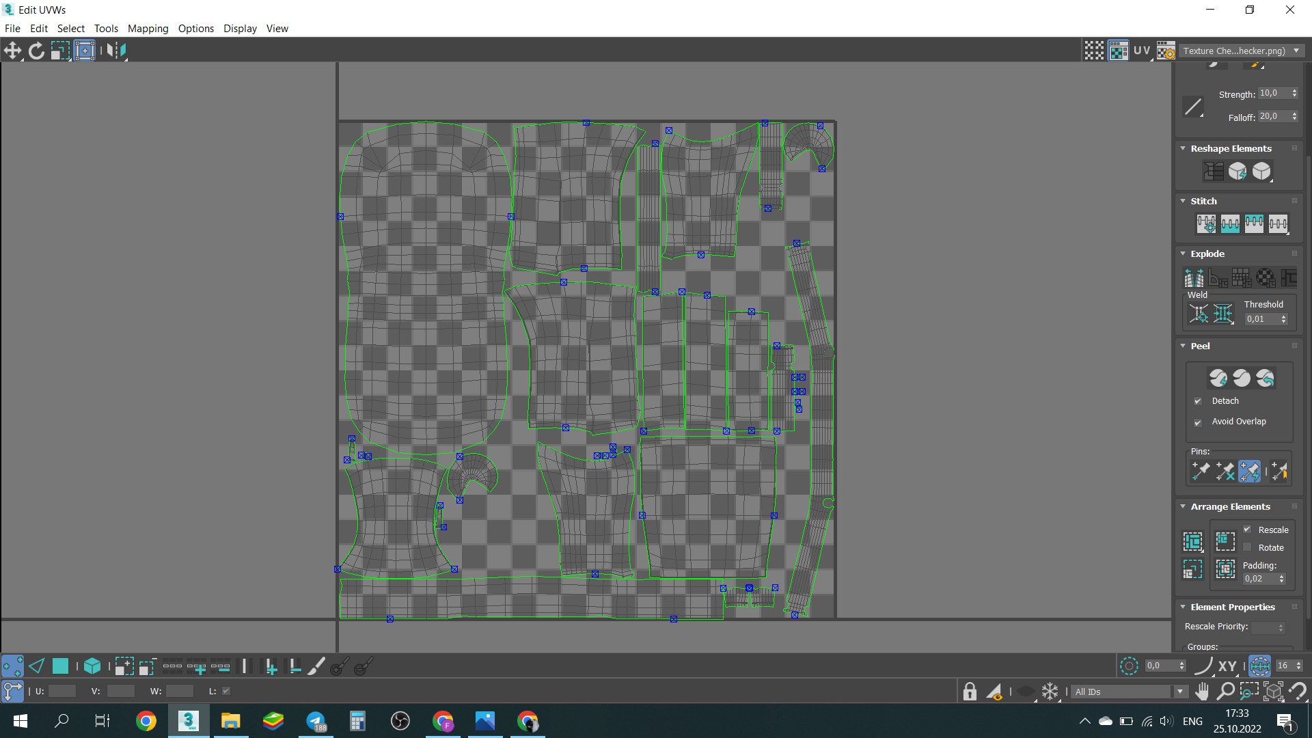
Task: Uncheck the Detach checkbox
Action: click(x=1197, y=401)
